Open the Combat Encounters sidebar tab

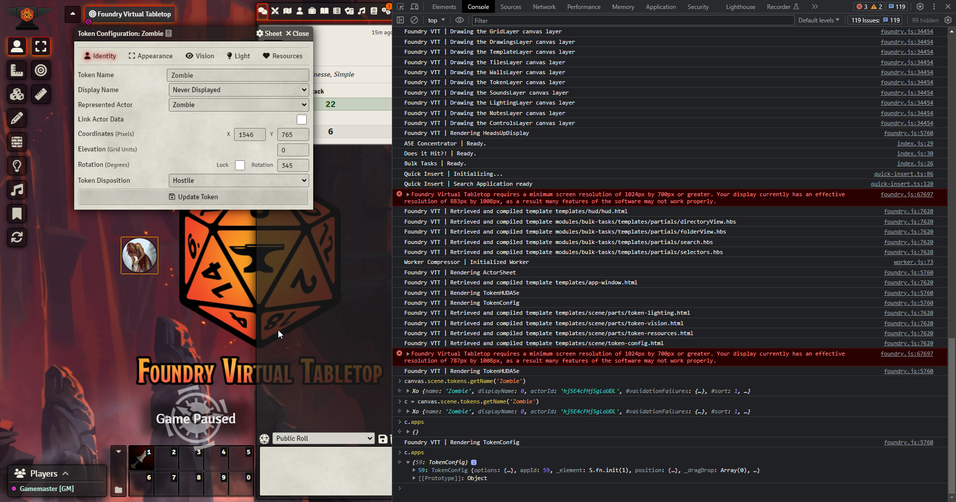click(275, 10)
